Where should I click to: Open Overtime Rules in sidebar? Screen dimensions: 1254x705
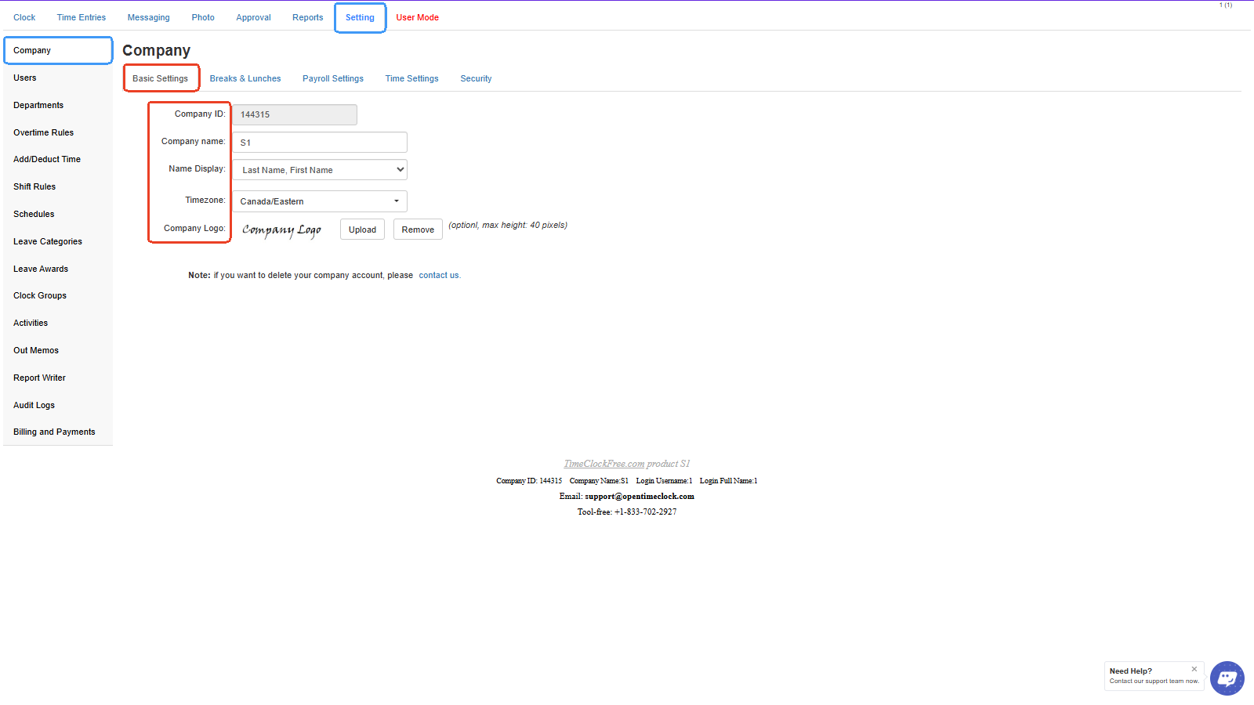coord(44,133)
